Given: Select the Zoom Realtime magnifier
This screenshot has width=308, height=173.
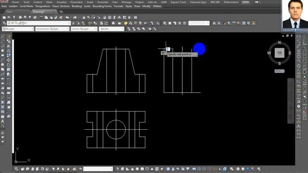Looking at the screenshot, I should [89, 17].
